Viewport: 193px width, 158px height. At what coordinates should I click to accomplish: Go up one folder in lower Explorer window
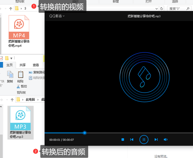12,100
